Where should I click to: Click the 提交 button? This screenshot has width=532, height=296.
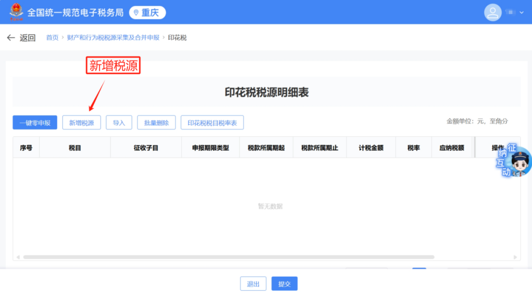pyautogui.click(x=284, y=284)
